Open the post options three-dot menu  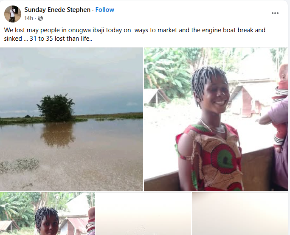pyautogui.click(x=275, y=13)
